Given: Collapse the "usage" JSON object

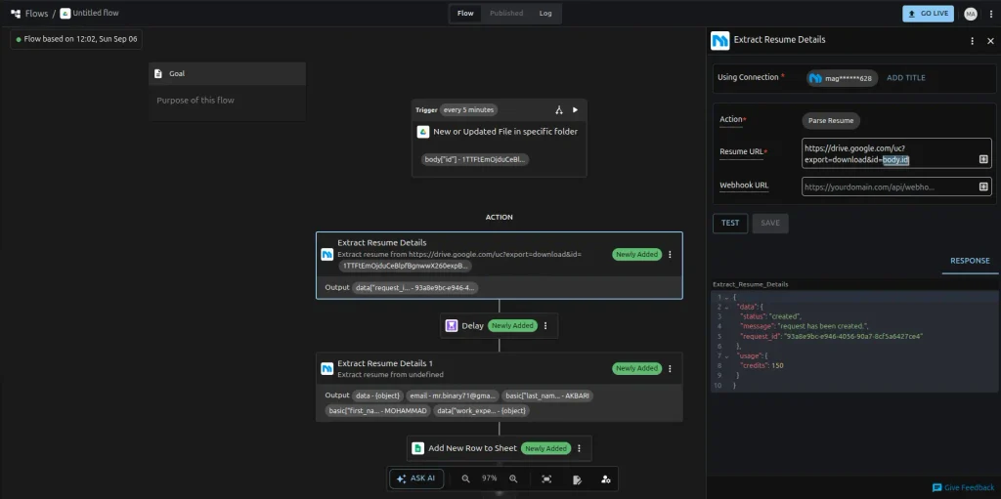Looking at the screenshot, I should pyautogui.click(x=726, y=356).
